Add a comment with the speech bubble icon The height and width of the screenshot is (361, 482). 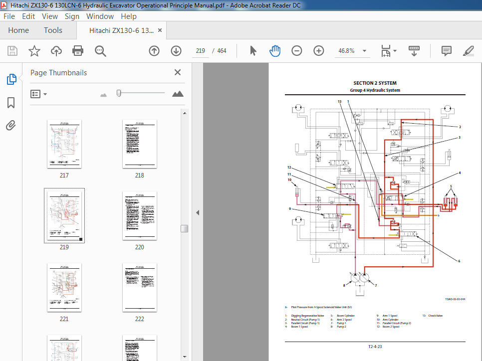447,51
